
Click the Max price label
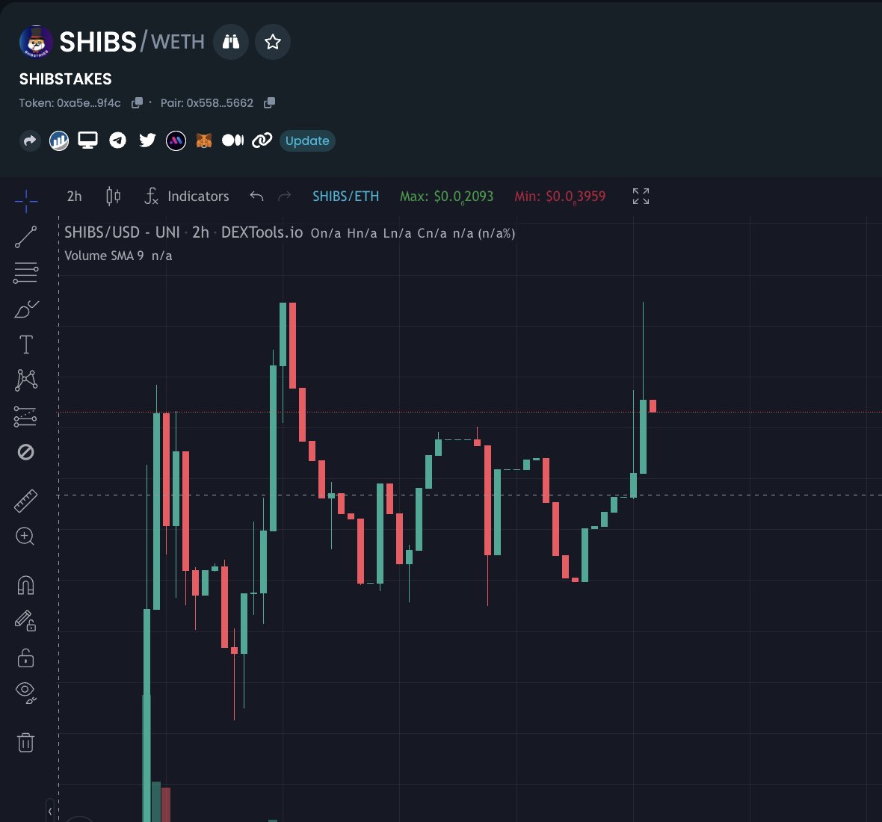point(447,197)
